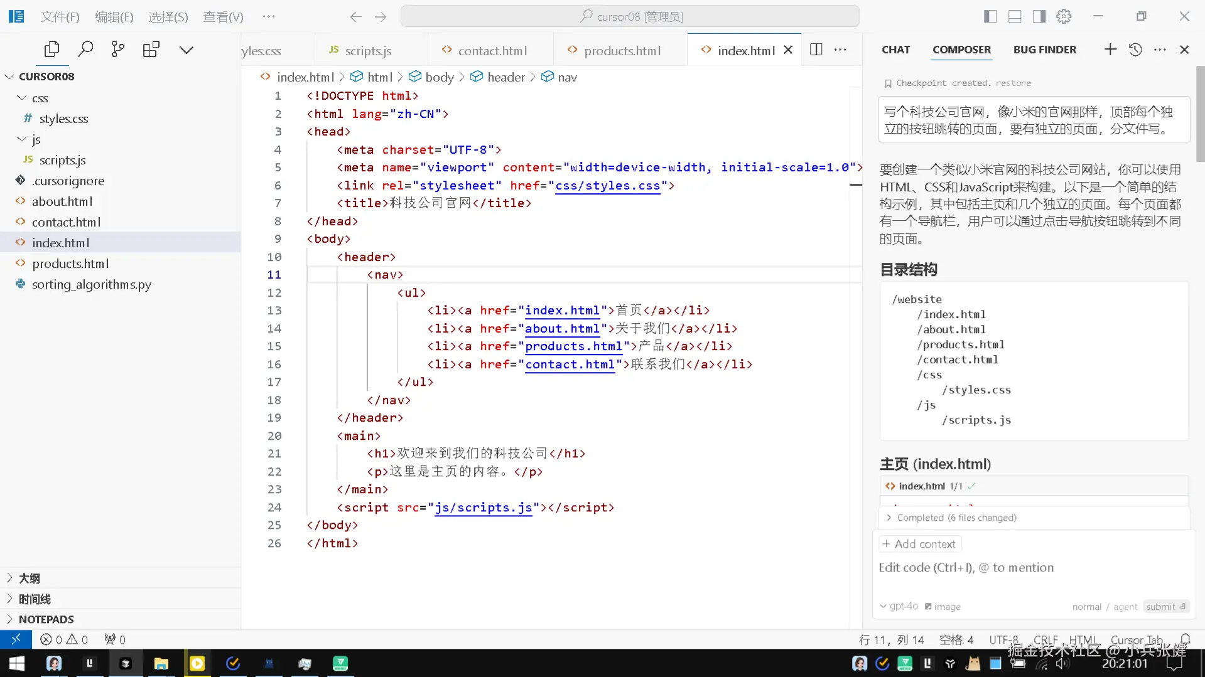
Task: Open Windows Start menu
Action: 17,663
